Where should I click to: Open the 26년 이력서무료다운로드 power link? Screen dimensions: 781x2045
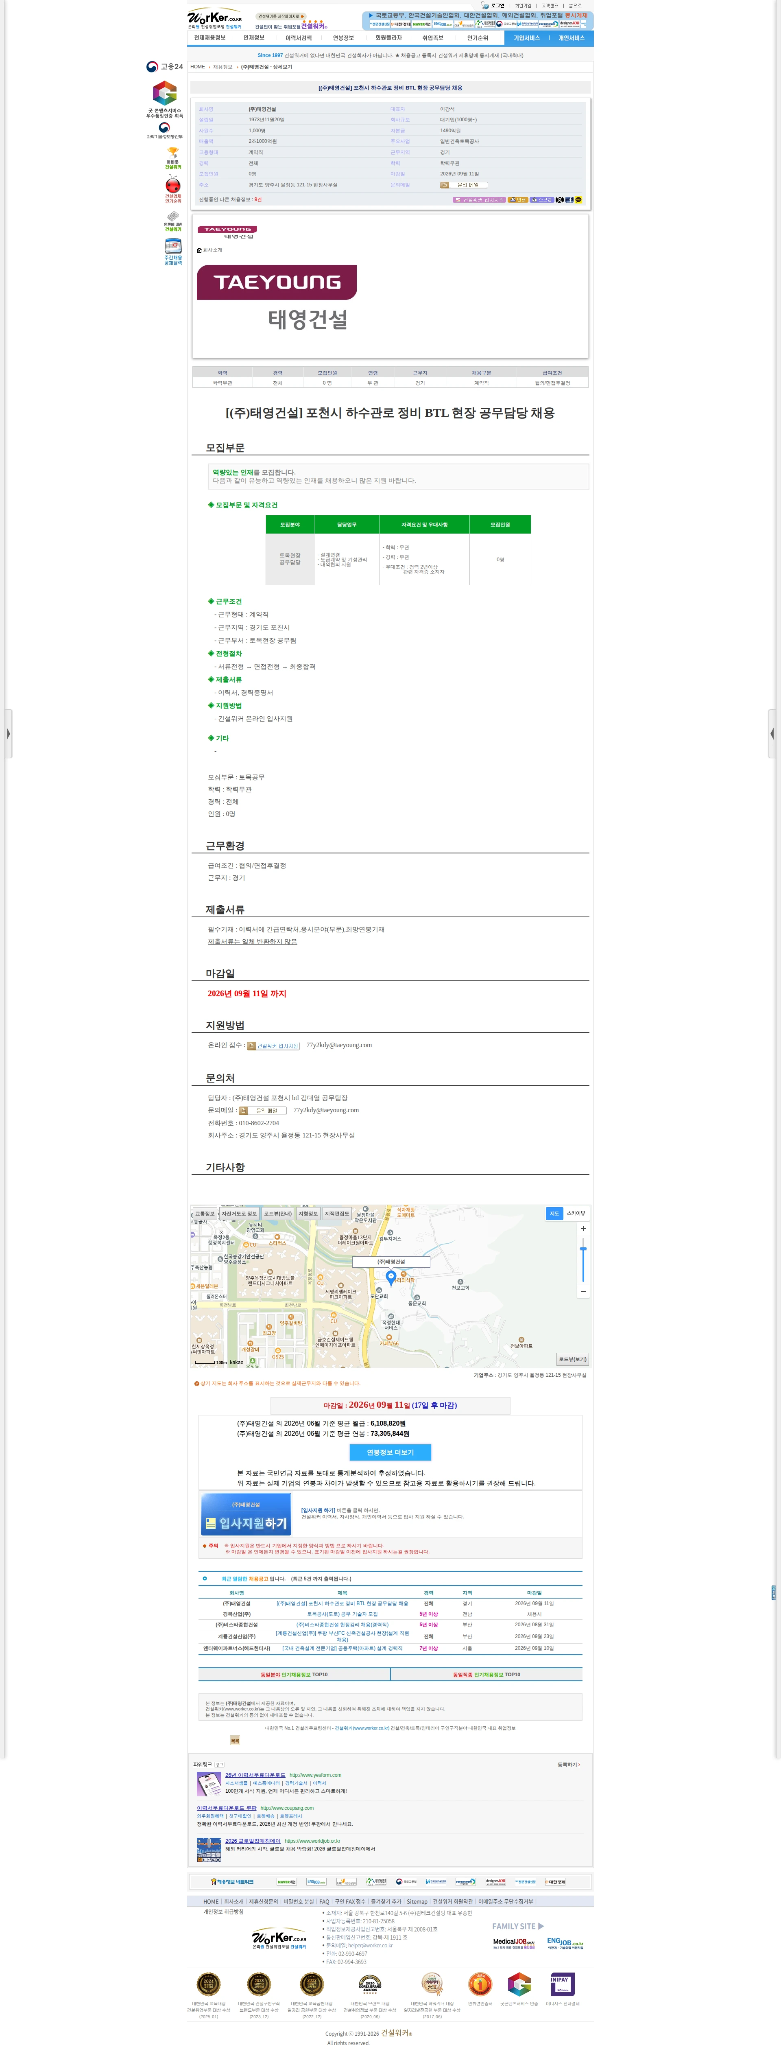tap(255, 1775)
